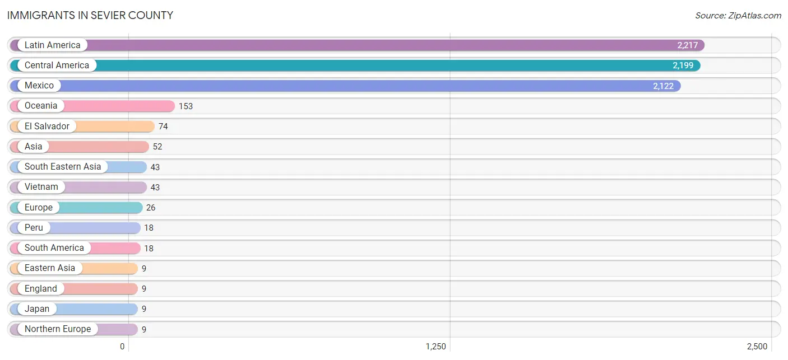Click the 18 value beside South America
Viewport: 788px width, 360px height.
click(x=149, y=249)
